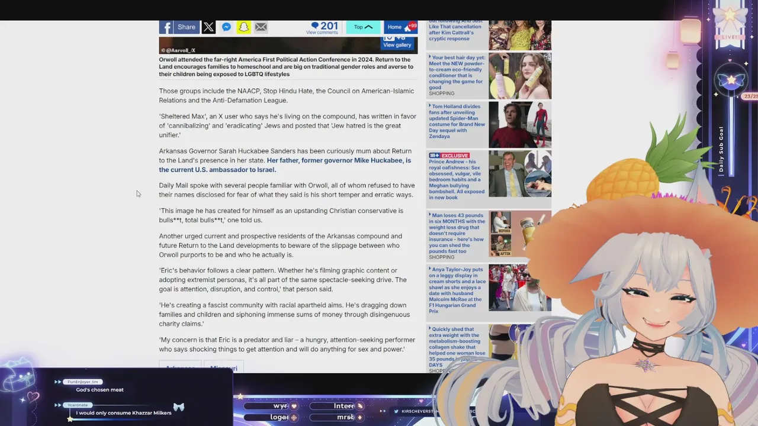Click conditioner product thumbnail image

coord(520,76)
